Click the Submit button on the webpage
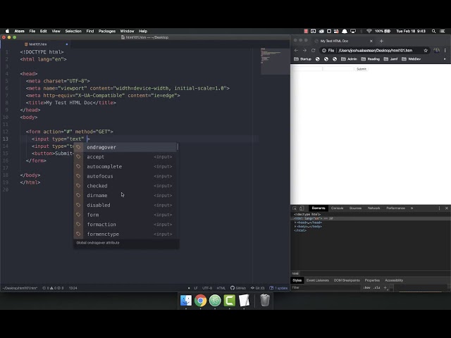The height and width of the screenshot is (338, 451). (x=362, y=69)
